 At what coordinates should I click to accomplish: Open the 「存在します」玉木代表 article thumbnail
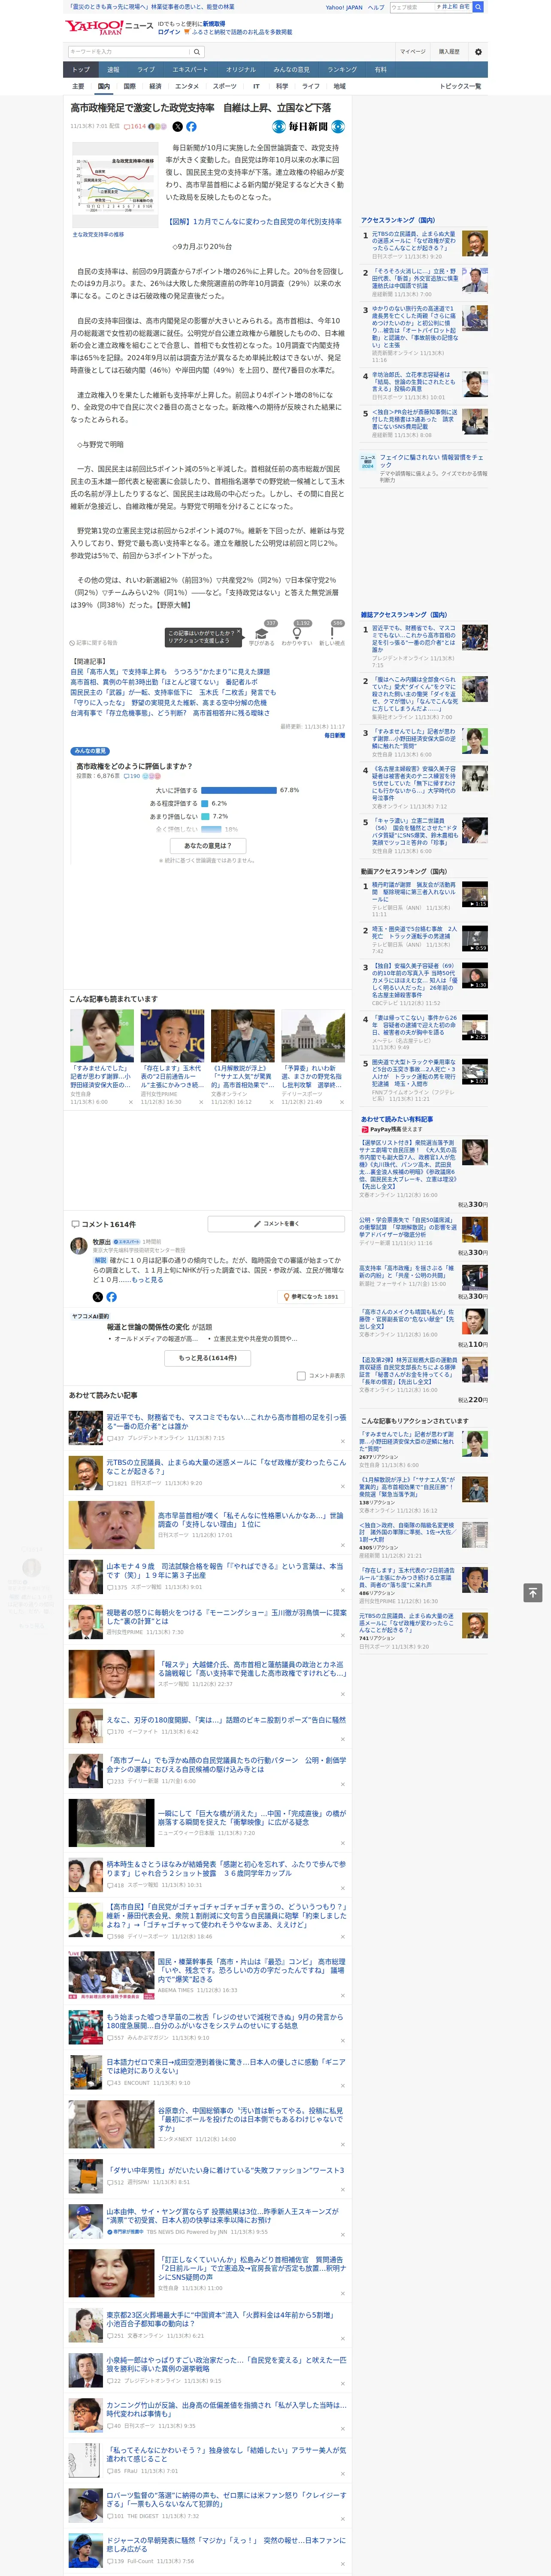(172, 1036)
